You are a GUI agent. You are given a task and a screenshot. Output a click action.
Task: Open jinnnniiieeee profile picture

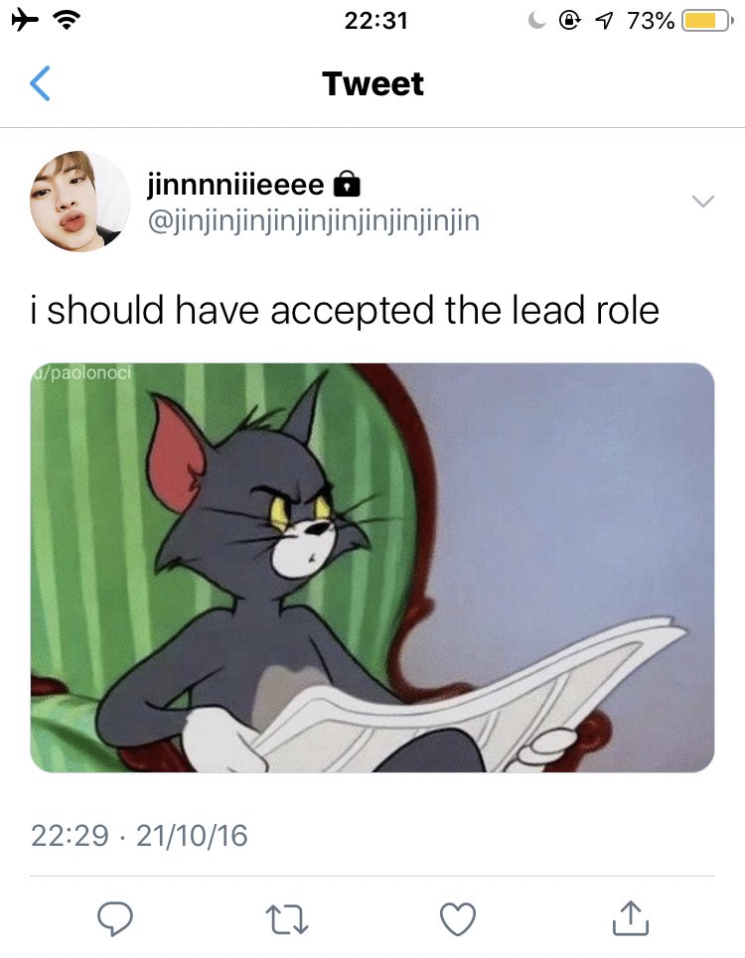[80, 201]
